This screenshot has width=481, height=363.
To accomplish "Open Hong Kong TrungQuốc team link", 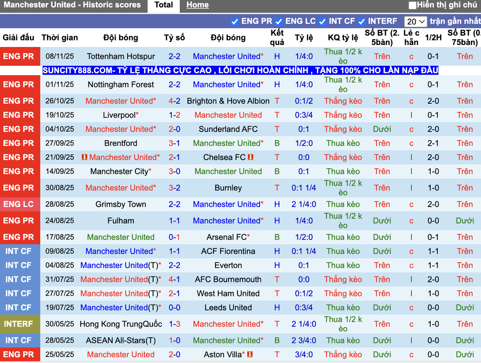I will click(x=121, y=324).
